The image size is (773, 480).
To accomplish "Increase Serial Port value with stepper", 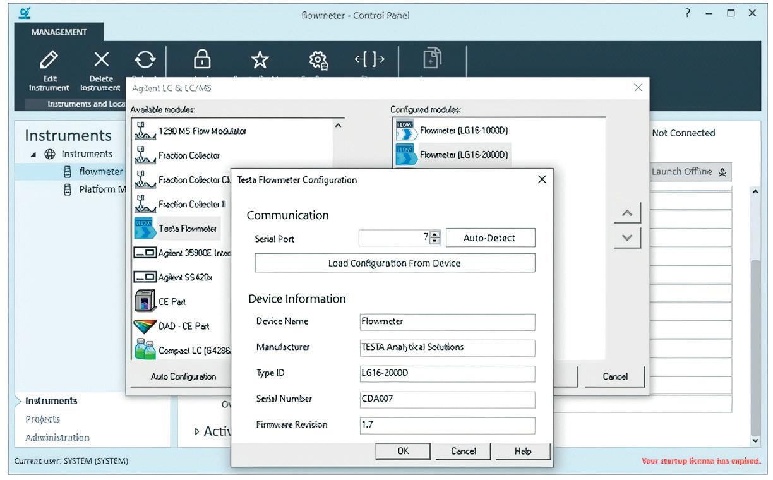I will click(435, 234).
